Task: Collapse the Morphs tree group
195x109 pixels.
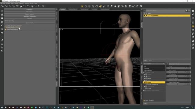Action: 145,82
